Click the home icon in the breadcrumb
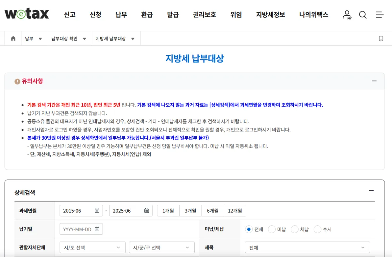Screen dimensions: 392x257 (13, 38)
